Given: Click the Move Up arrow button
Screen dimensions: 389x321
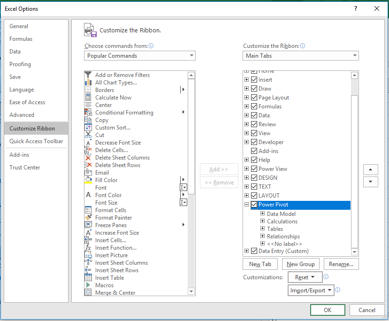Looking at the screenshot, I should point(370,170).
